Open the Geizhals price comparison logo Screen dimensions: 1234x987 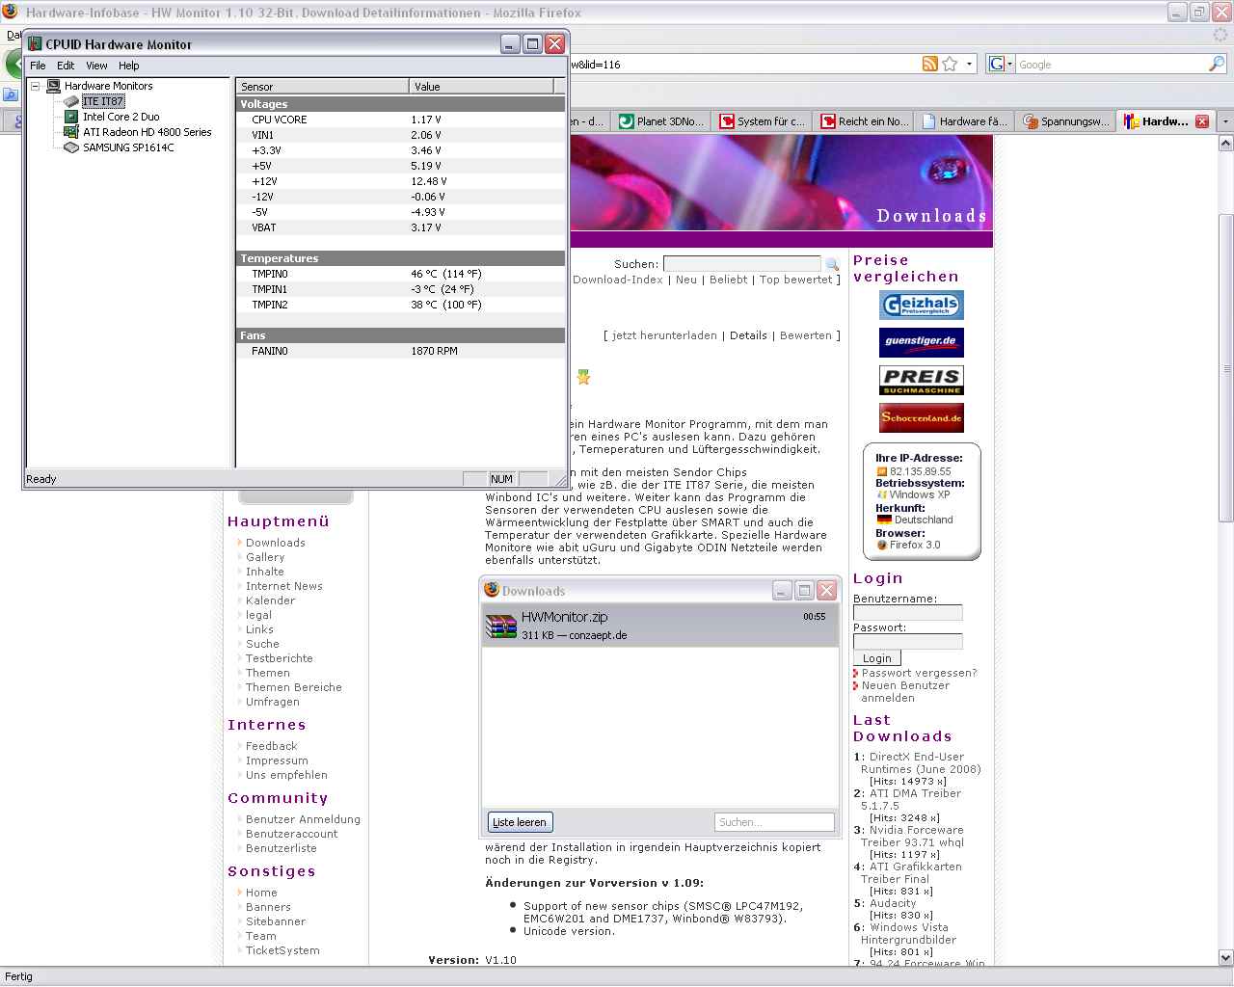922,306
